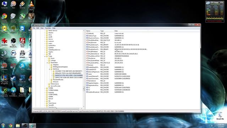Open the Computer desktop icon

[4, 5]
